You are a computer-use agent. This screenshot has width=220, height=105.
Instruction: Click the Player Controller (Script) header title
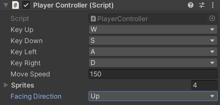point(73,6)
